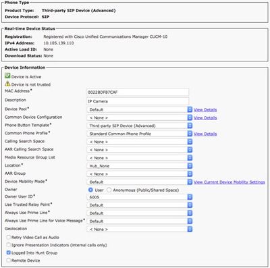Click the Real-time Device Status heading
This screenshot has width=270, height=268.
click(x=30, y=28)
